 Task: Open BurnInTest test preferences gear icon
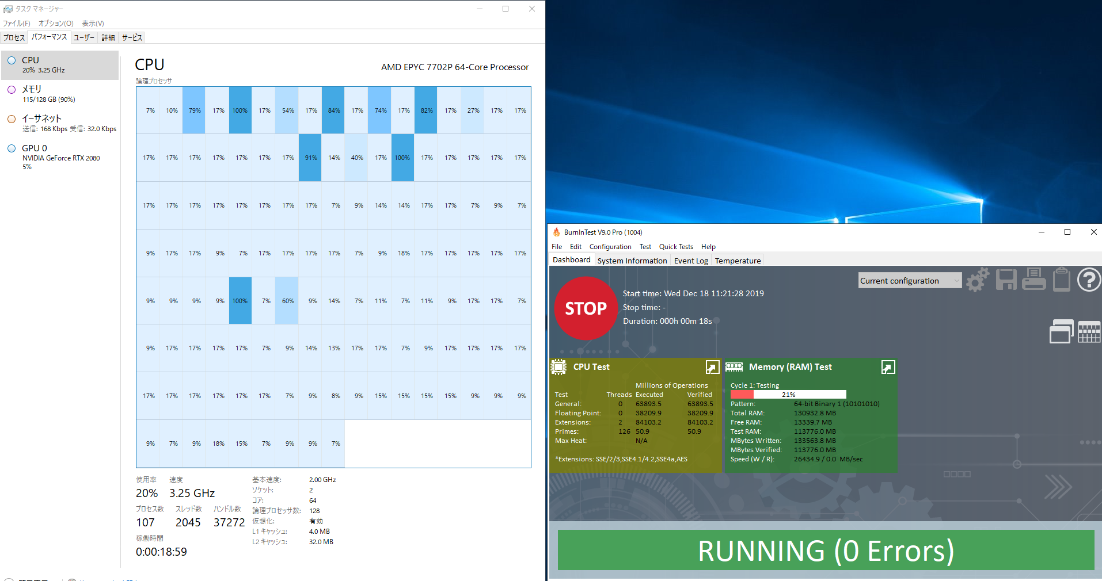[978, 280]
